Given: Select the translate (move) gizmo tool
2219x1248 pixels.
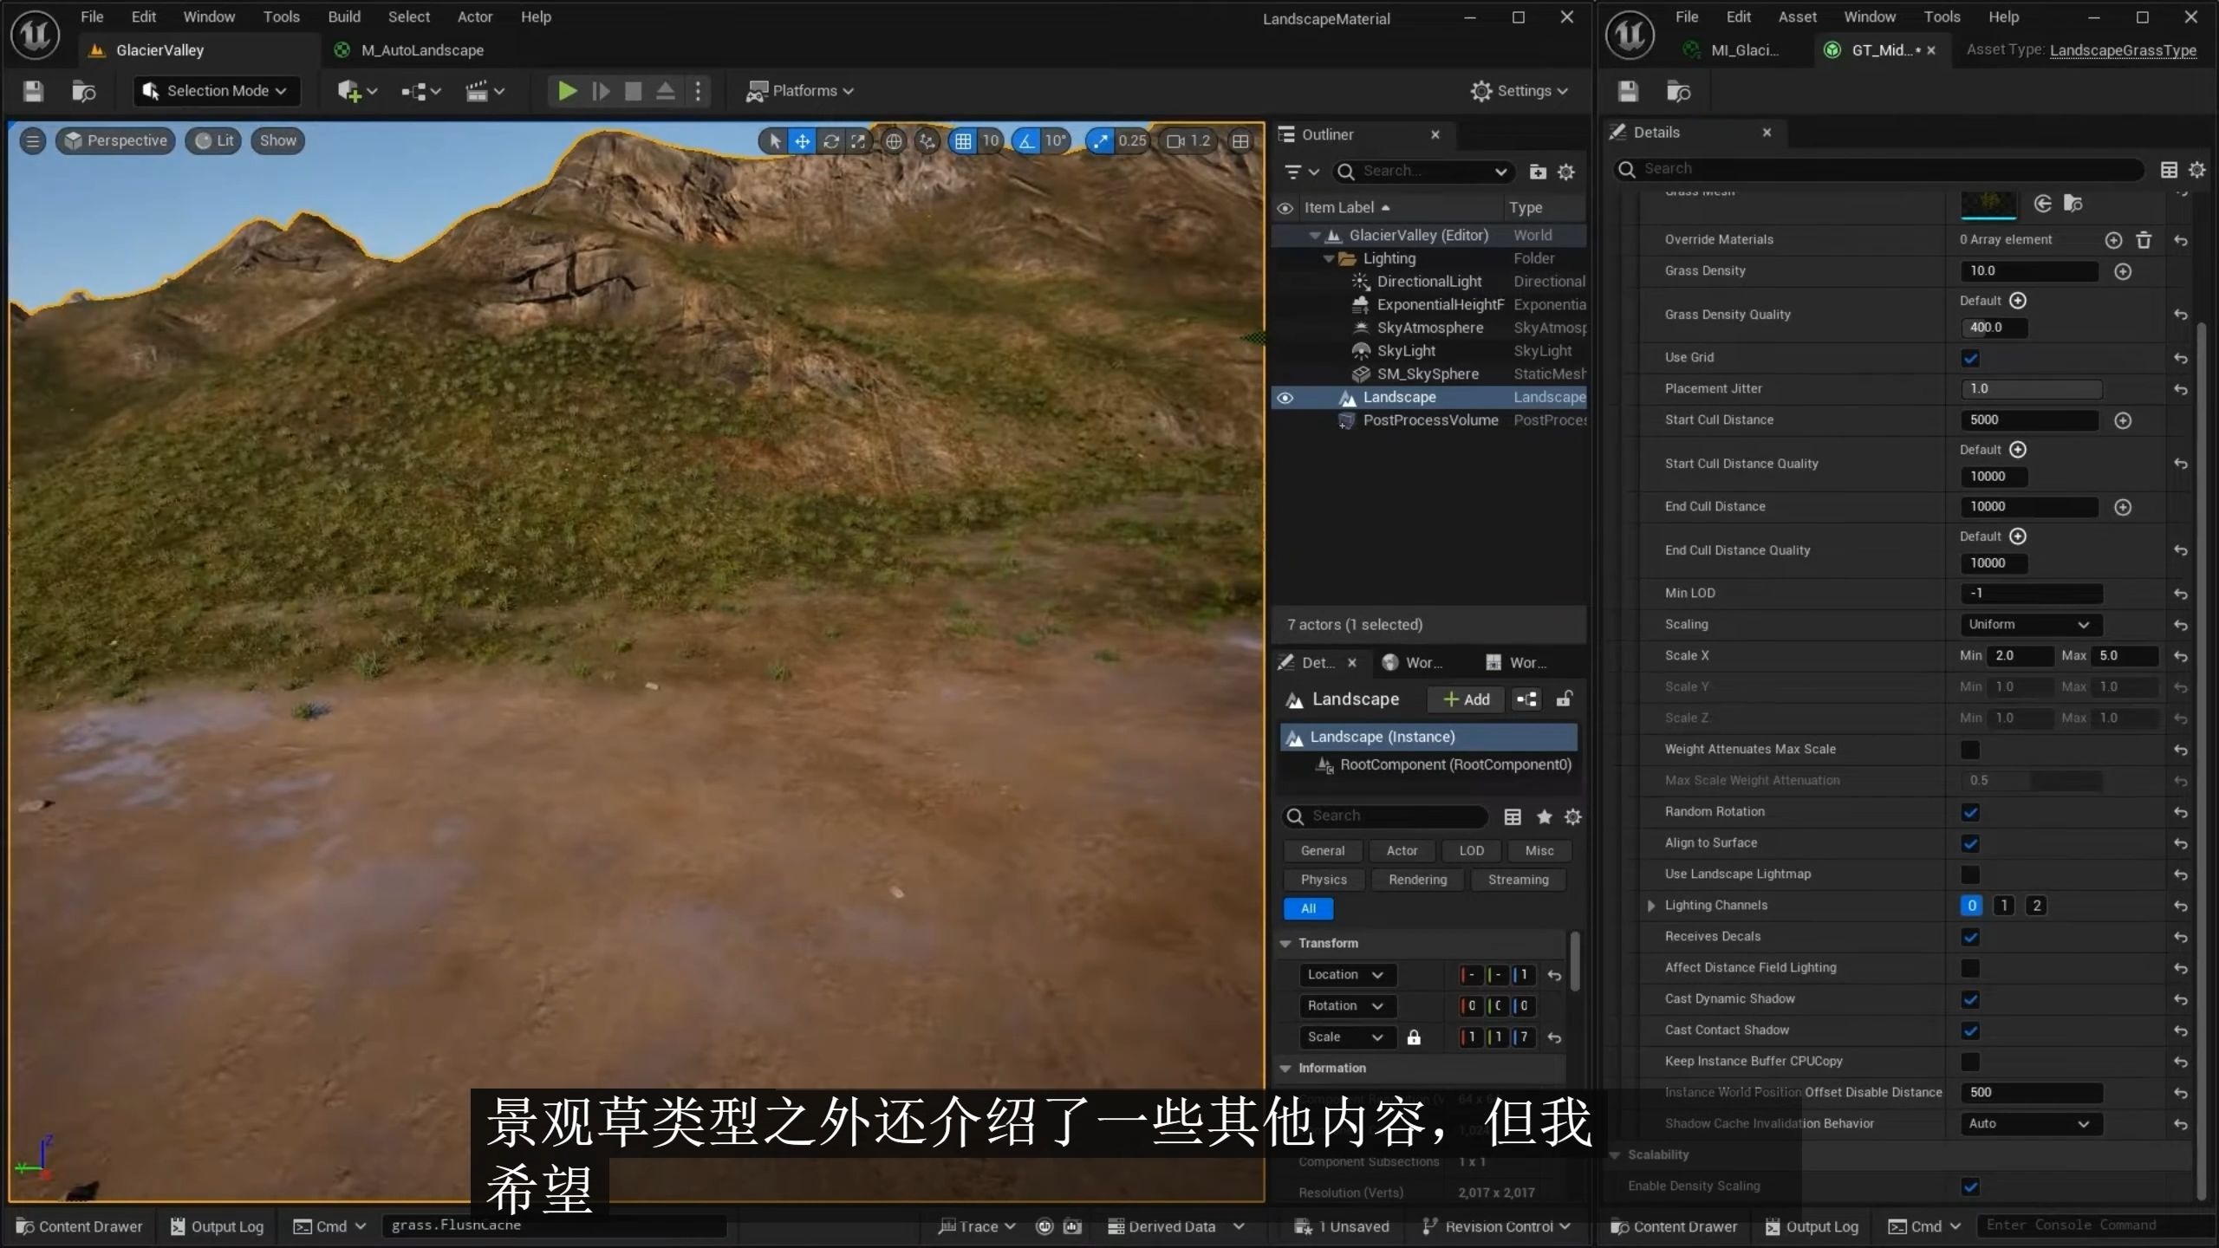Looking at the screenshot, I should 803,141.
